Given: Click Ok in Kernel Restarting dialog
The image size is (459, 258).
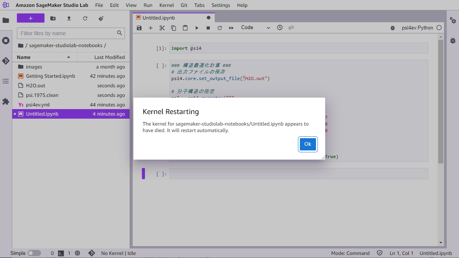Looking at the screenshot, I should pos(308,144).
